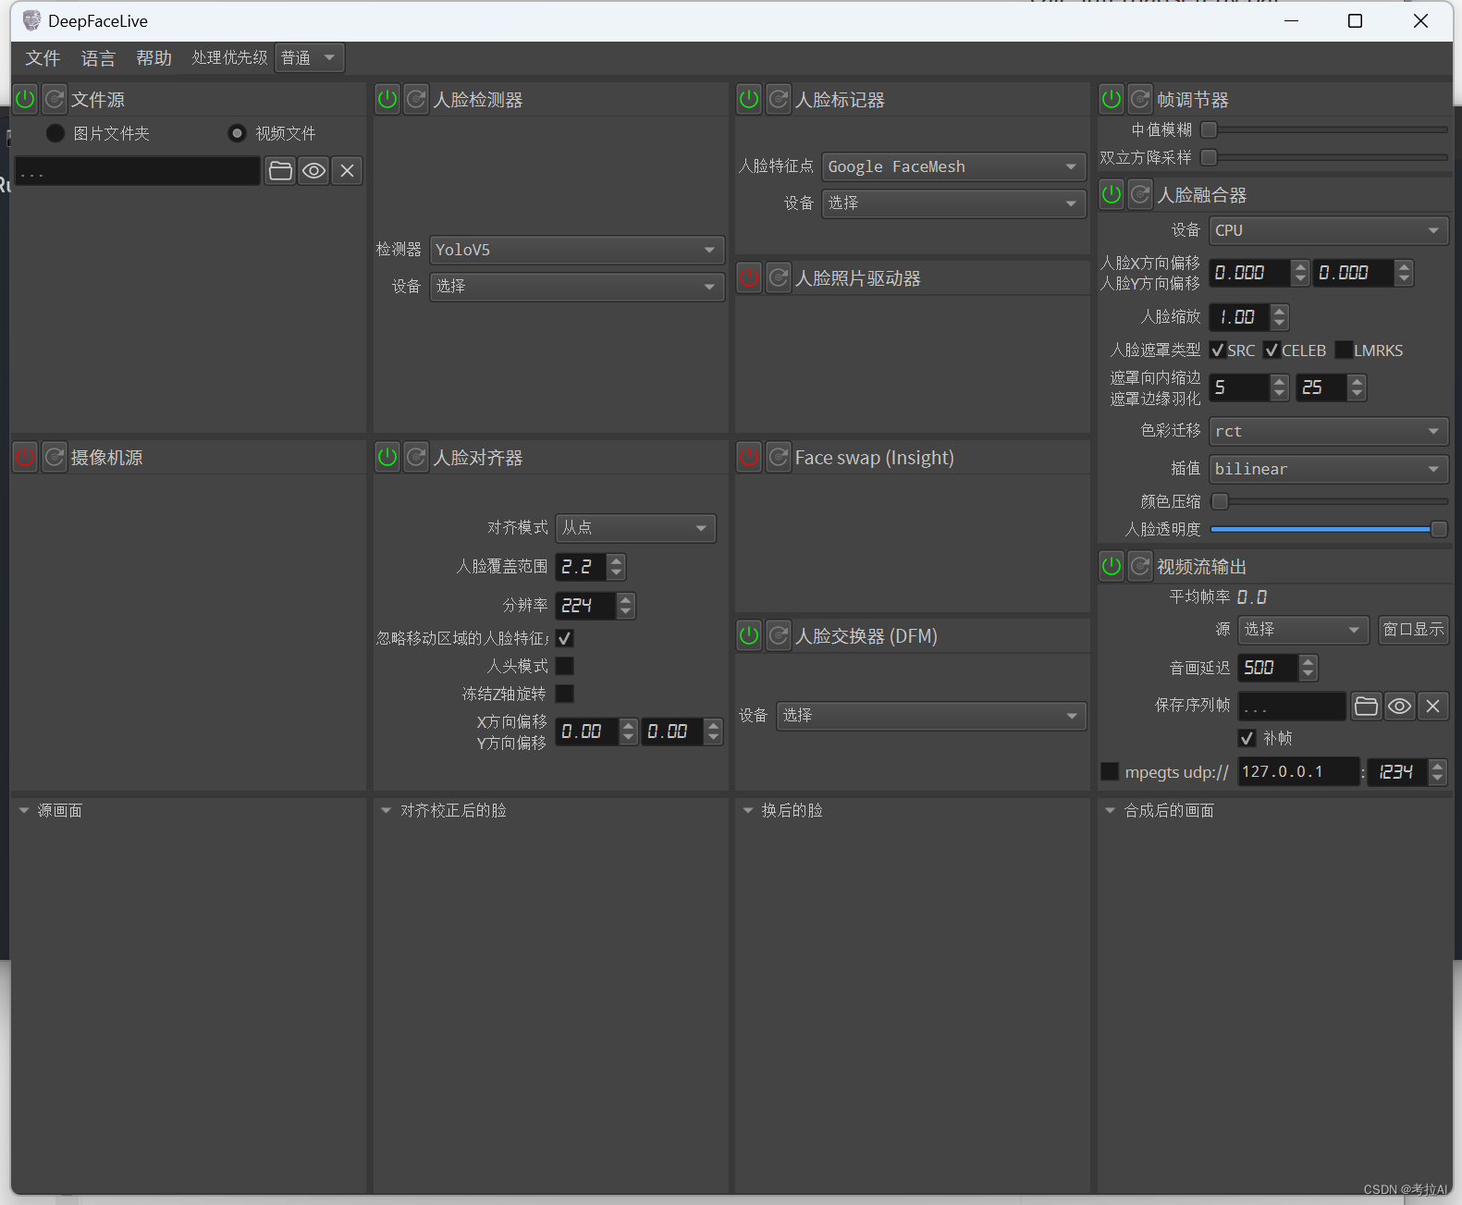This screenshot has height=1205, width=1462.
Task: Toggle power for 人脸对齐器 module
Action: (x=387, y=457)
